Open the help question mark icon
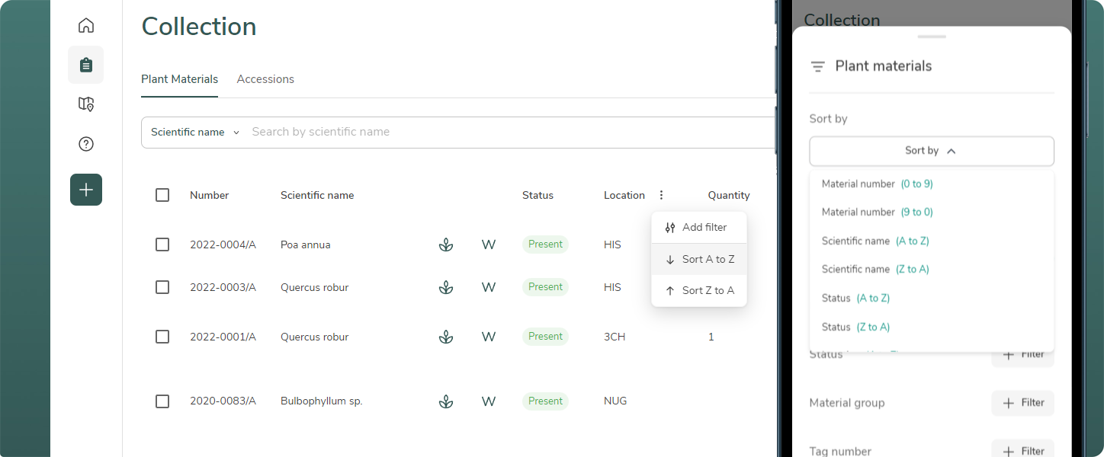 (x=86, y=144)
